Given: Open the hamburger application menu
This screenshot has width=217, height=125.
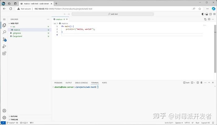Looking at the screenshot, I should click(x=4, y=19).
